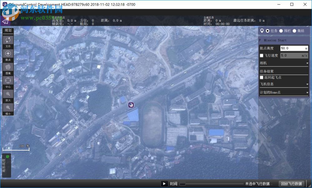Zoom in using the 放大 tool

(x=8, y=94)
